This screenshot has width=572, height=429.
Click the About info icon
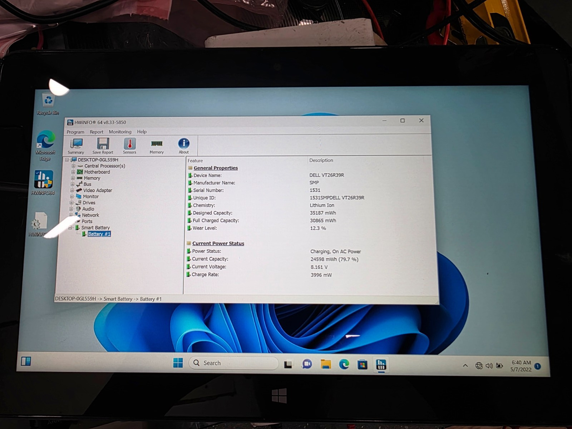click(x=184, y=146)
